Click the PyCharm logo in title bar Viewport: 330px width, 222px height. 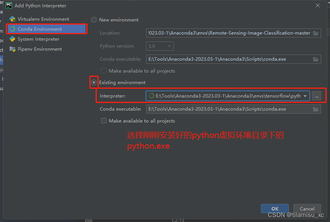coord(9,5)
